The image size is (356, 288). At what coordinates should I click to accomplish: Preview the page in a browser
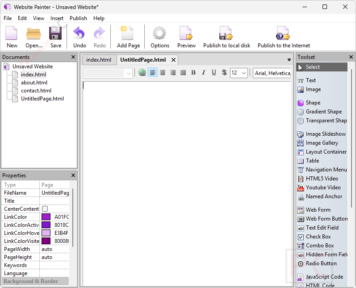pos(186,37)
